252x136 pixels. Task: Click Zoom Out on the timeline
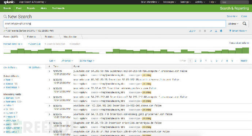coord(34,44)
